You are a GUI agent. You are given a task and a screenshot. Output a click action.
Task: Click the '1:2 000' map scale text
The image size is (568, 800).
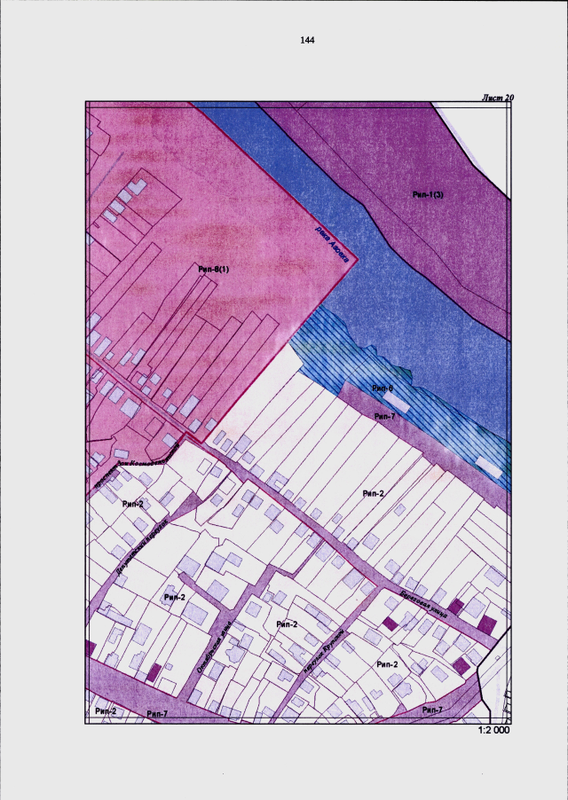[493, 730]
